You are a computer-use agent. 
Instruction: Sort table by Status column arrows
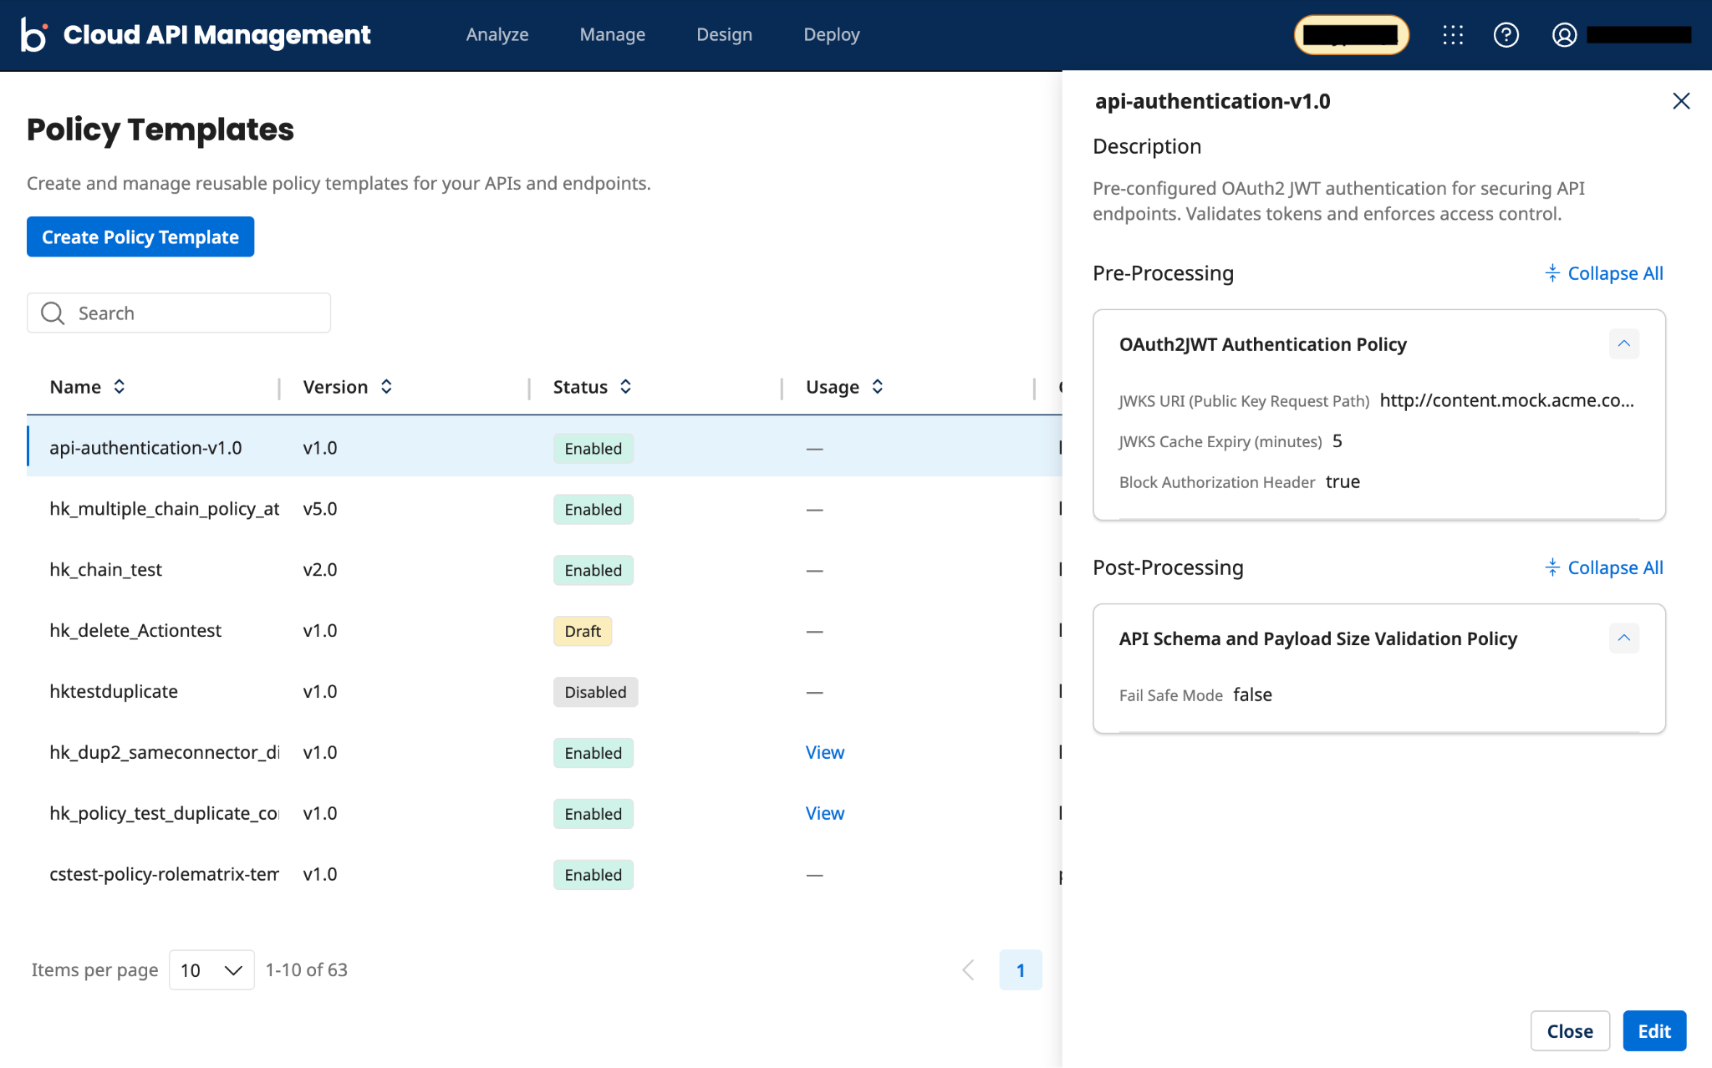pos(625,386)
